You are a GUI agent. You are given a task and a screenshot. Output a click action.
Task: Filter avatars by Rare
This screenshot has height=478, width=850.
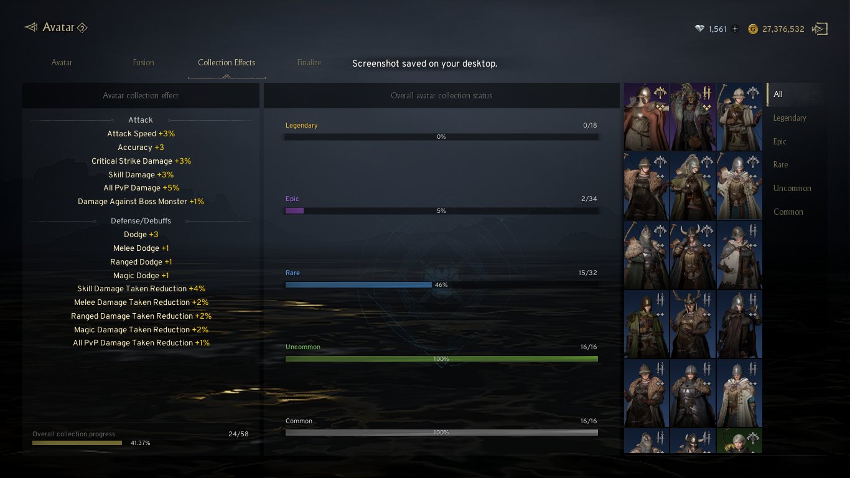pos(780,165)
